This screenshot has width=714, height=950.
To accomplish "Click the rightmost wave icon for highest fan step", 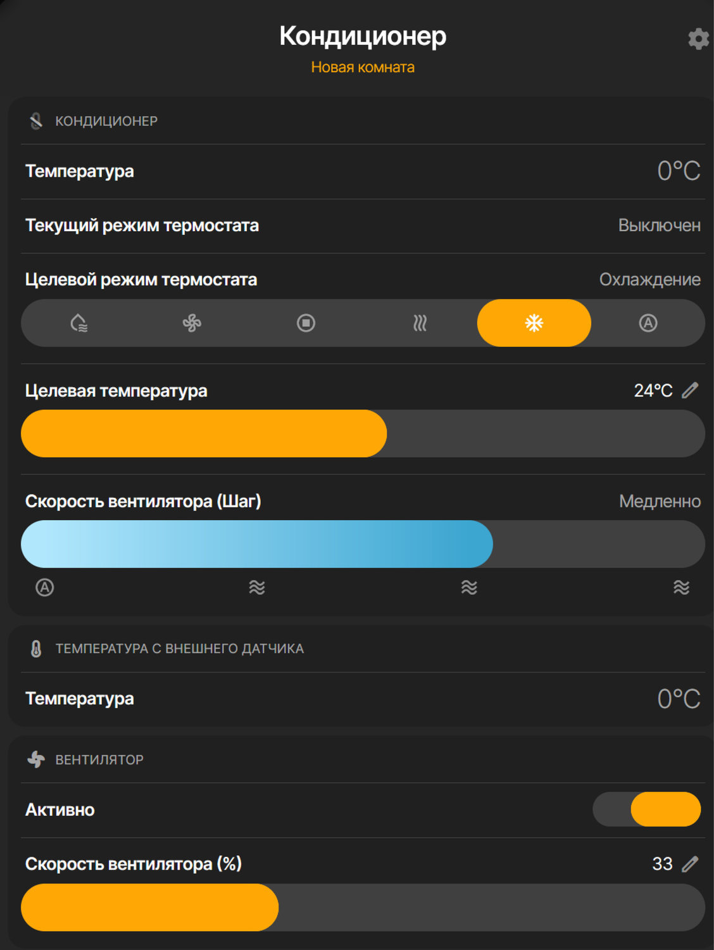I will [681, 588].
